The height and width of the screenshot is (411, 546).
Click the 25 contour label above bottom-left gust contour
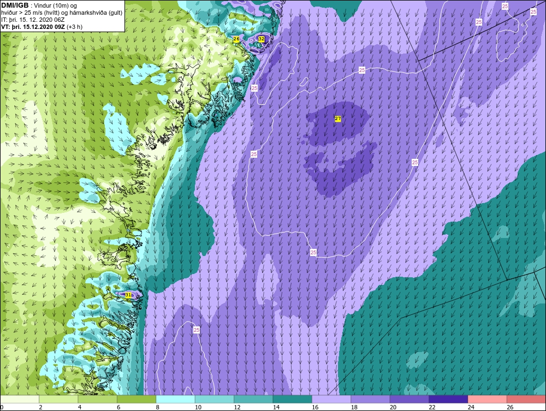[197, 330]
